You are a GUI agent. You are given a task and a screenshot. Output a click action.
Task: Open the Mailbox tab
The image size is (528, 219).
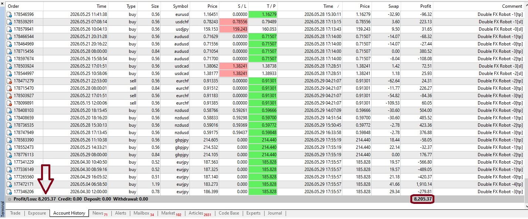[x=144, y=213]
